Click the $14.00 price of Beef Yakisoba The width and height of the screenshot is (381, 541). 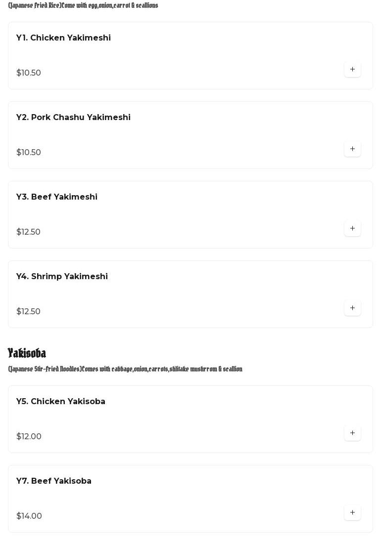click(29, 516)
